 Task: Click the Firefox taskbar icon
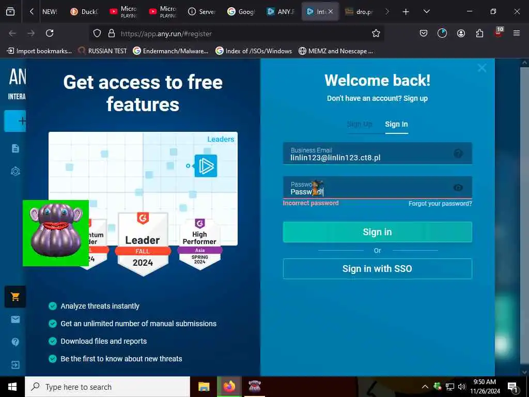(229, 386)
